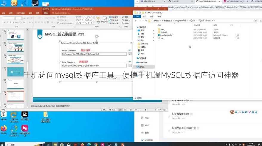
Task: Fit slide to window button
Action: (x=165, y=110)
